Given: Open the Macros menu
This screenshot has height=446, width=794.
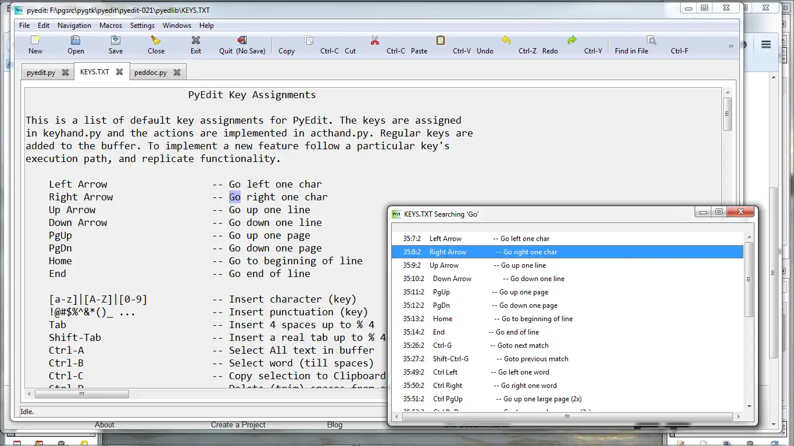Looking at the screenshot, I should tap(110, 26).
